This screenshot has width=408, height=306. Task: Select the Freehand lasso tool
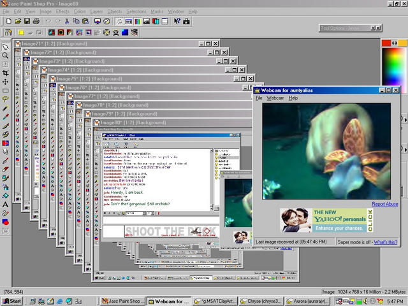(x=5, y=99)
